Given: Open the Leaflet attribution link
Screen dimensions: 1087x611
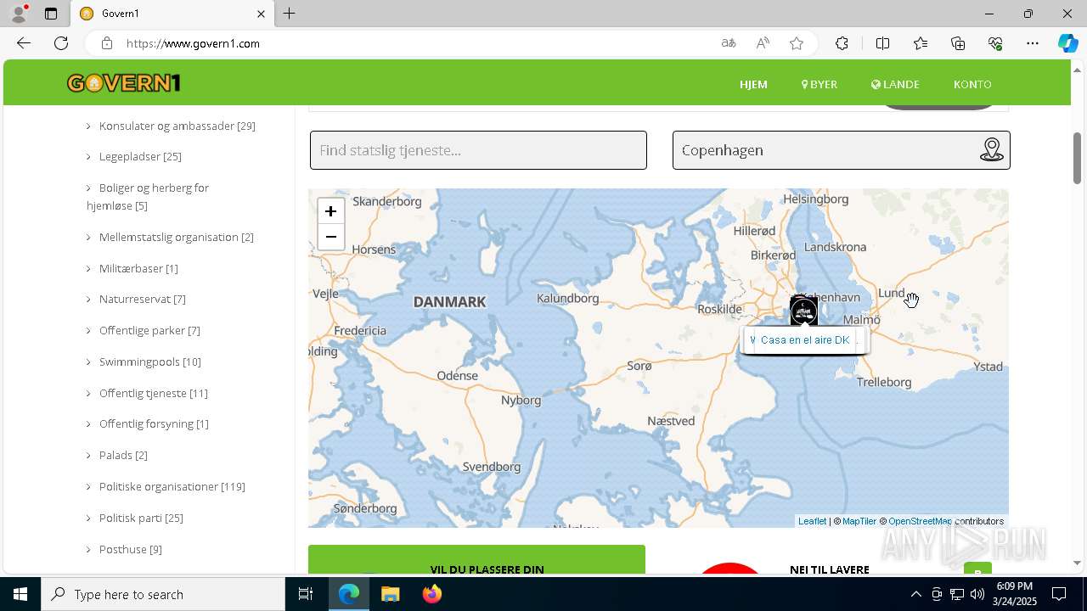Looking at the screenshot, I should (812, 521).
